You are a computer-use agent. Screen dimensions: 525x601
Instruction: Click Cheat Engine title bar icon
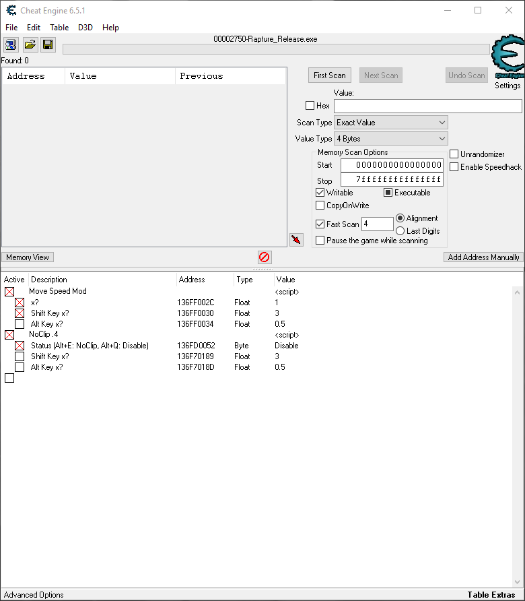click(x=11, y=10)
